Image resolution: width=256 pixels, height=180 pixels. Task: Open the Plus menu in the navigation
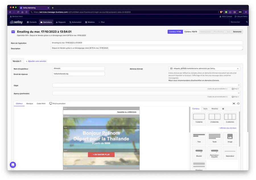coord(102,22)
